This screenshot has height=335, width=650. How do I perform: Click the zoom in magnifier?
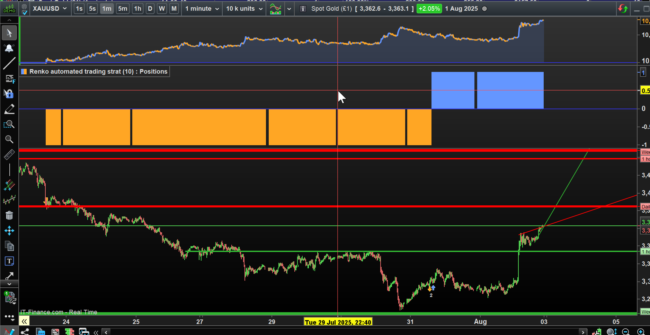(641, 332)
